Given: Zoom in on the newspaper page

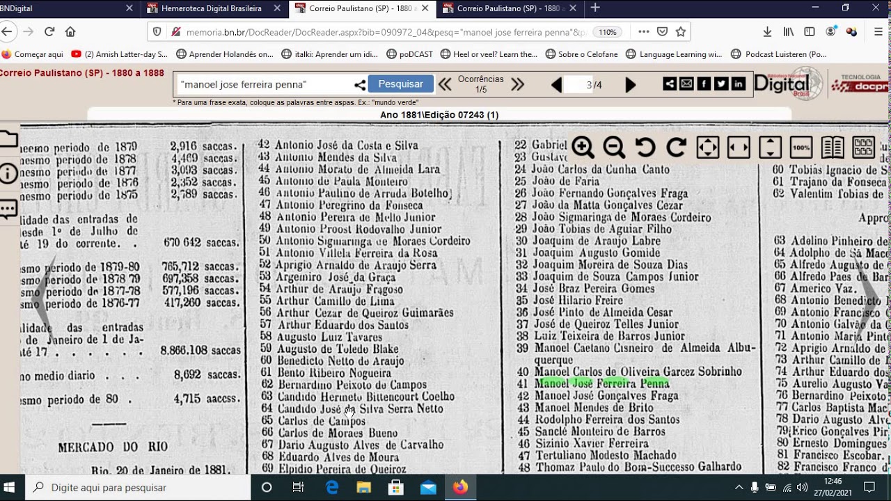Looking at the screenshot, I should click(583, 148).
